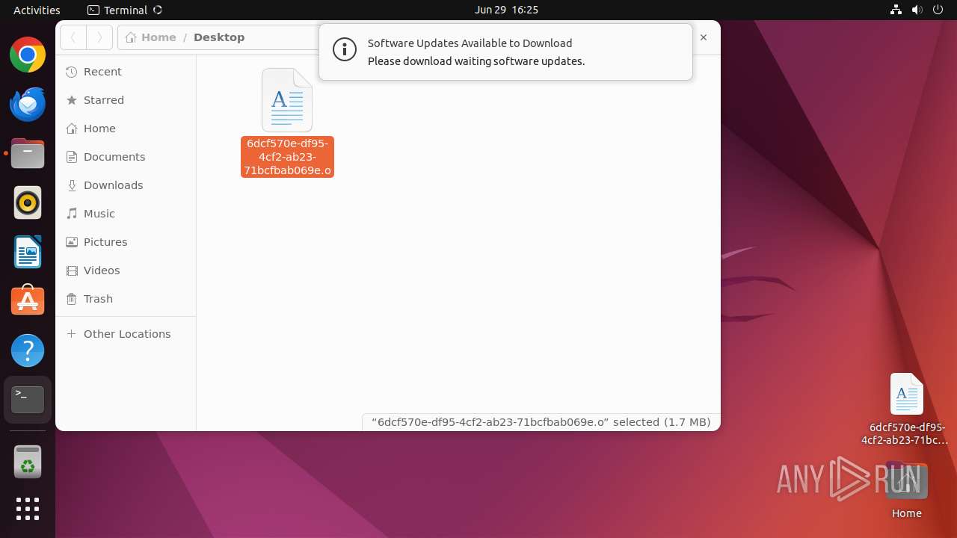Open the power menu icon
The height and width of the screenshot is (538, 957).
[x=938, y=10]
